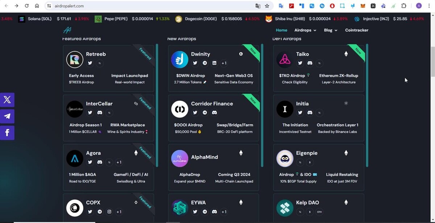This screenshot has height=223, width=435.
Task: Open the Facebook sidebar button
Action: point(7,133)
